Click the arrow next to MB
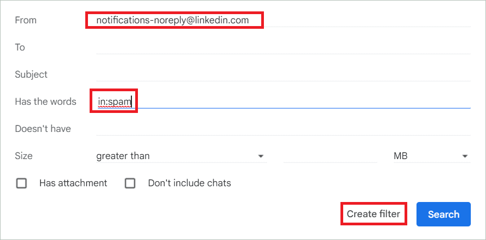Screen dimensions: 486x240 click(x=465, y=156)
